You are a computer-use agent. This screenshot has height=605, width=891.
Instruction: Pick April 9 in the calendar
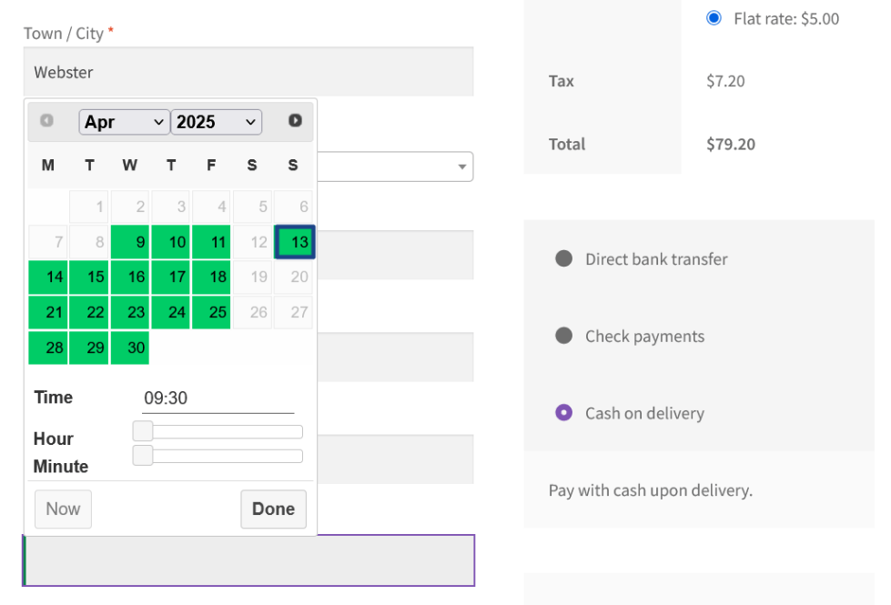click(130, 242)
